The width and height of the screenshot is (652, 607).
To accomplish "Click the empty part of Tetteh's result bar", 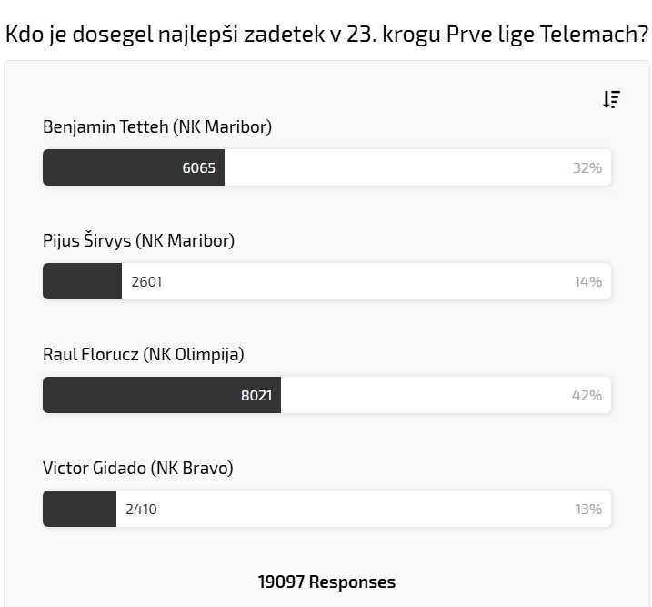I will click(x=395, y=167).
